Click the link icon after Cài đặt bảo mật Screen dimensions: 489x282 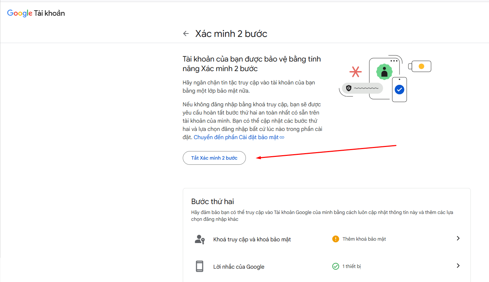(x=282, y=137)
